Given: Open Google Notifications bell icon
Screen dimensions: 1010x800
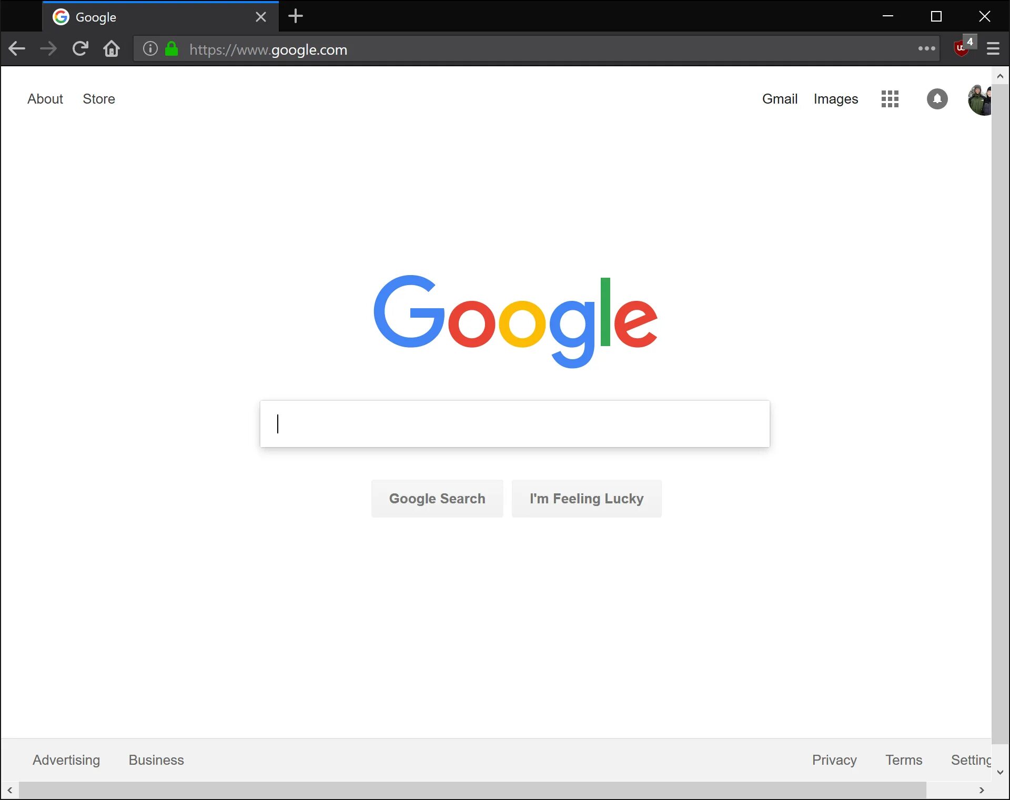Looking at the screenshot, I should (936, 98).
